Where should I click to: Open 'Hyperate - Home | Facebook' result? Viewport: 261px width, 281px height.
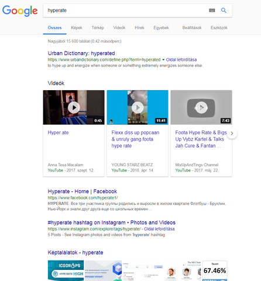83,191
